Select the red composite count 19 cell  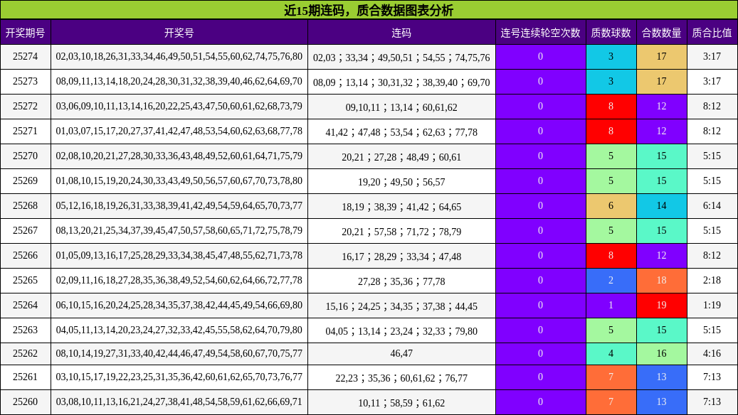click(661, 306)
